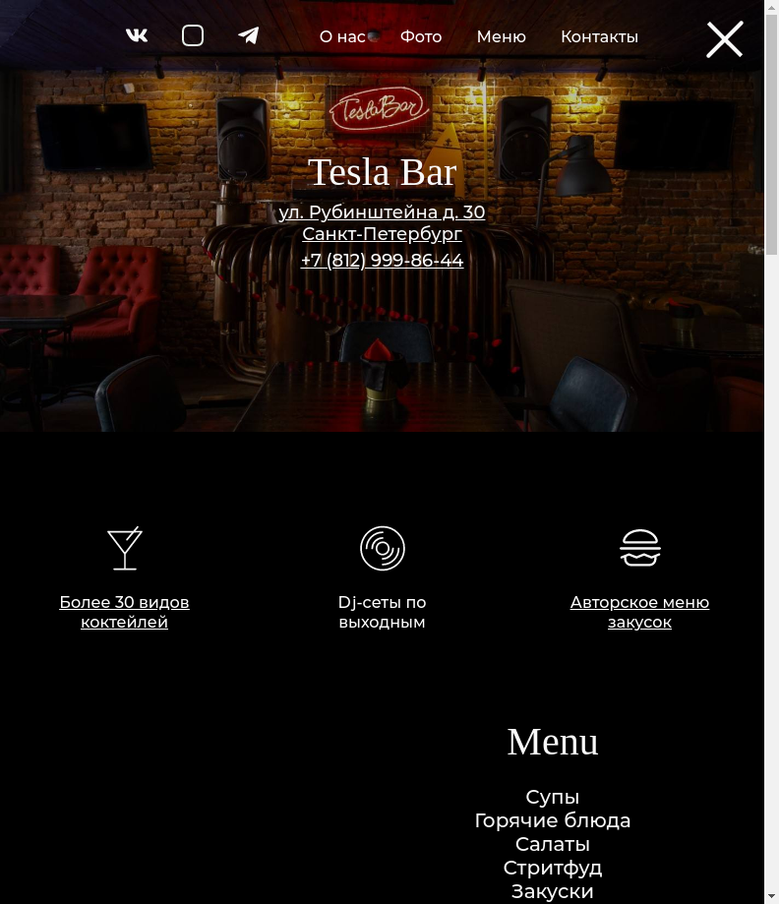The image size is (779, 904).
Task: Click the vertical page scrollbar thumb
Action: pos(771,134)
